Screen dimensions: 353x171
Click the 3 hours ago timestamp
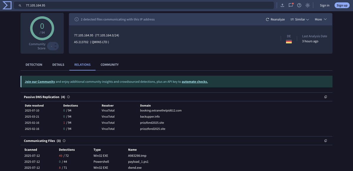310,41
